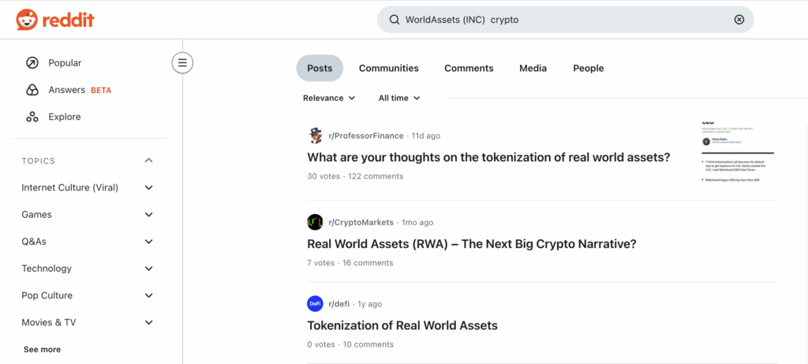Open r/defi community avatar
808x364 pixels.
tap(316, 304)
